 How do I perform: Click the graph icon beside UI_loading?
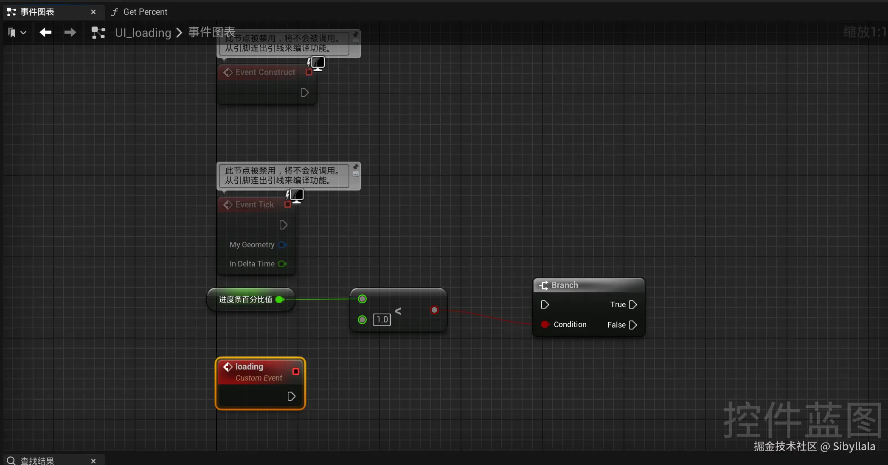click(x=98, y=33)
